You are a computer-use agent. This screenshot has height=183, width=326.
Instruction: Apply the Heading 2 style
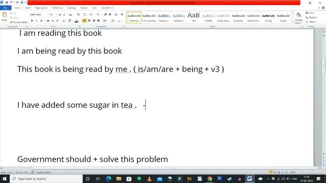pyautogui.click(x=179, y=18)
